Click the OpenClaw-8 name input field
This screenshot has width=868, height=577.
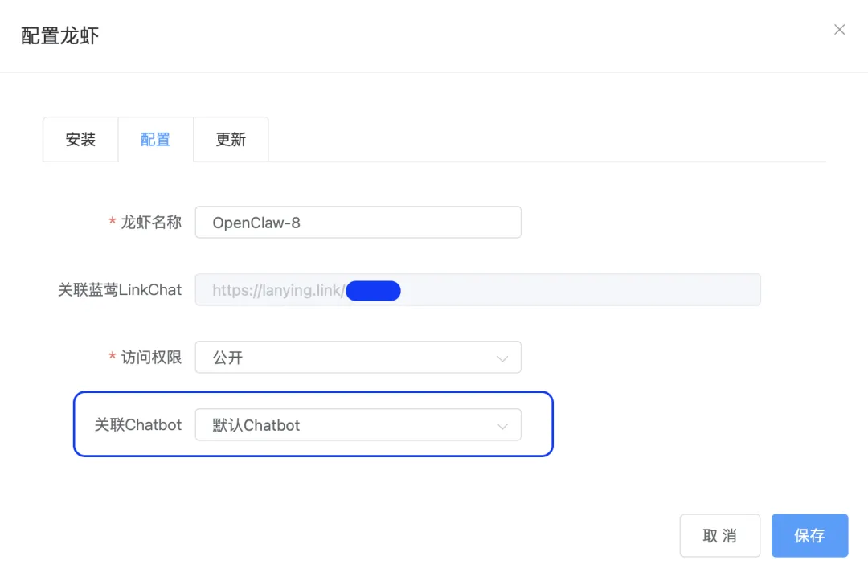358,222
